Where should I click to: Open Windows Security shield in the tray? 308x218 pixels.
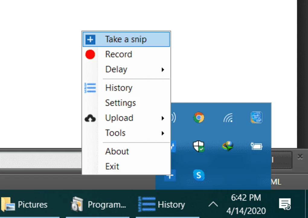click(199, 146)
